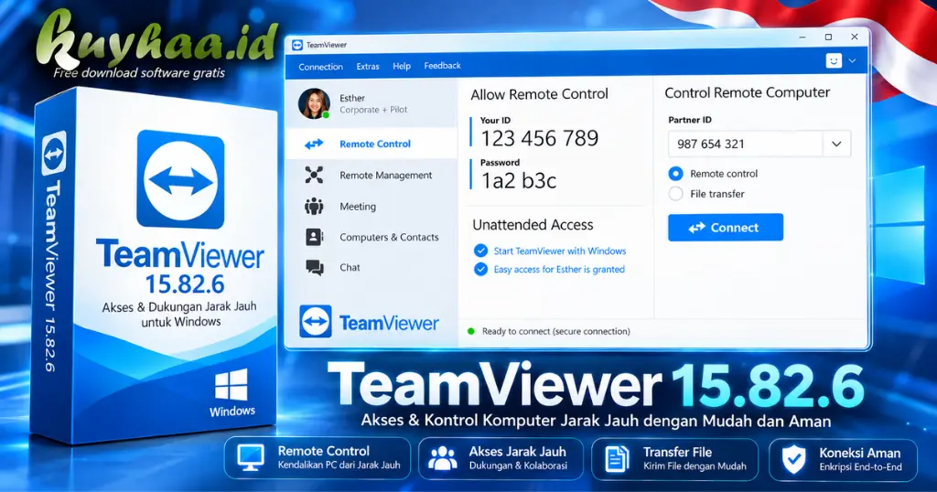937x492 pixels.
Task: Click the Computers & Contacts icon
Action: tap(315, 237)
